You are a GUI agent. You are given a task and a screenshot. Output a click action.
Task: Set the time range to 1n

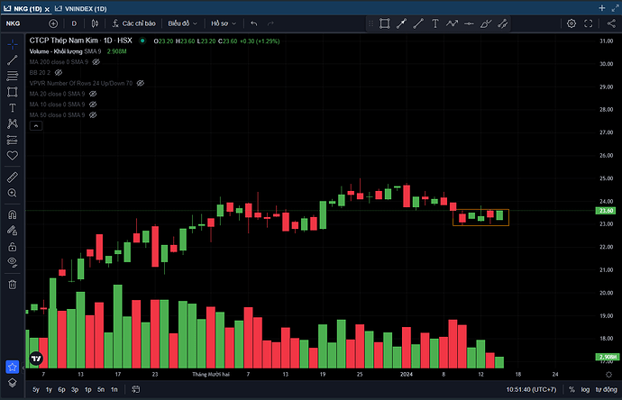pyautogui.click(x=114, y=390)
